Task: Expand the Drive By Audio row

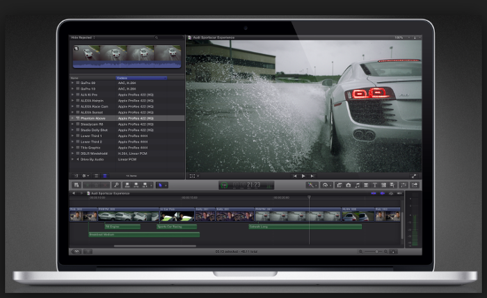Action: pyautogui.click(x=72, y=159)
